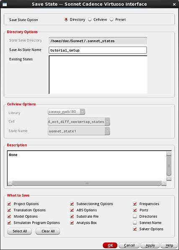Click the Description scroll down arrow
Viewport: 179px width, 250px height.
point(169,178)
